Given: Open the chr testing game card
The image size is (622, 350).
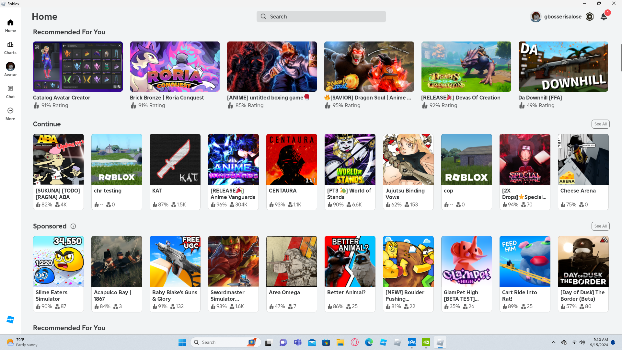Looking at the screenshot, I should [117, 172].
